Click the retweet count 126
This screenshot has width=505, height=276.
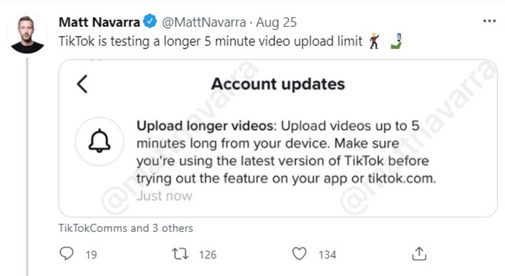click(208, 255)
